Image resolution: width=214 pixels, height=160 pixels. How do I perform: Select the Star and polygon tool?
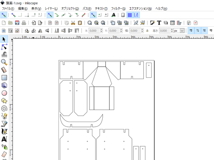coord(4,101)
